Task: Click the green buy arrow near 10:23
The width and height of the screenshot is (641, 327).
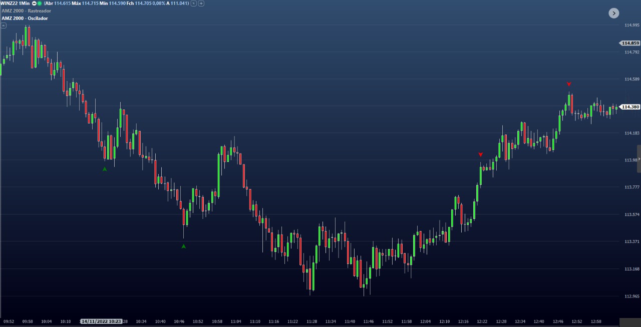Action: (105, 169)
